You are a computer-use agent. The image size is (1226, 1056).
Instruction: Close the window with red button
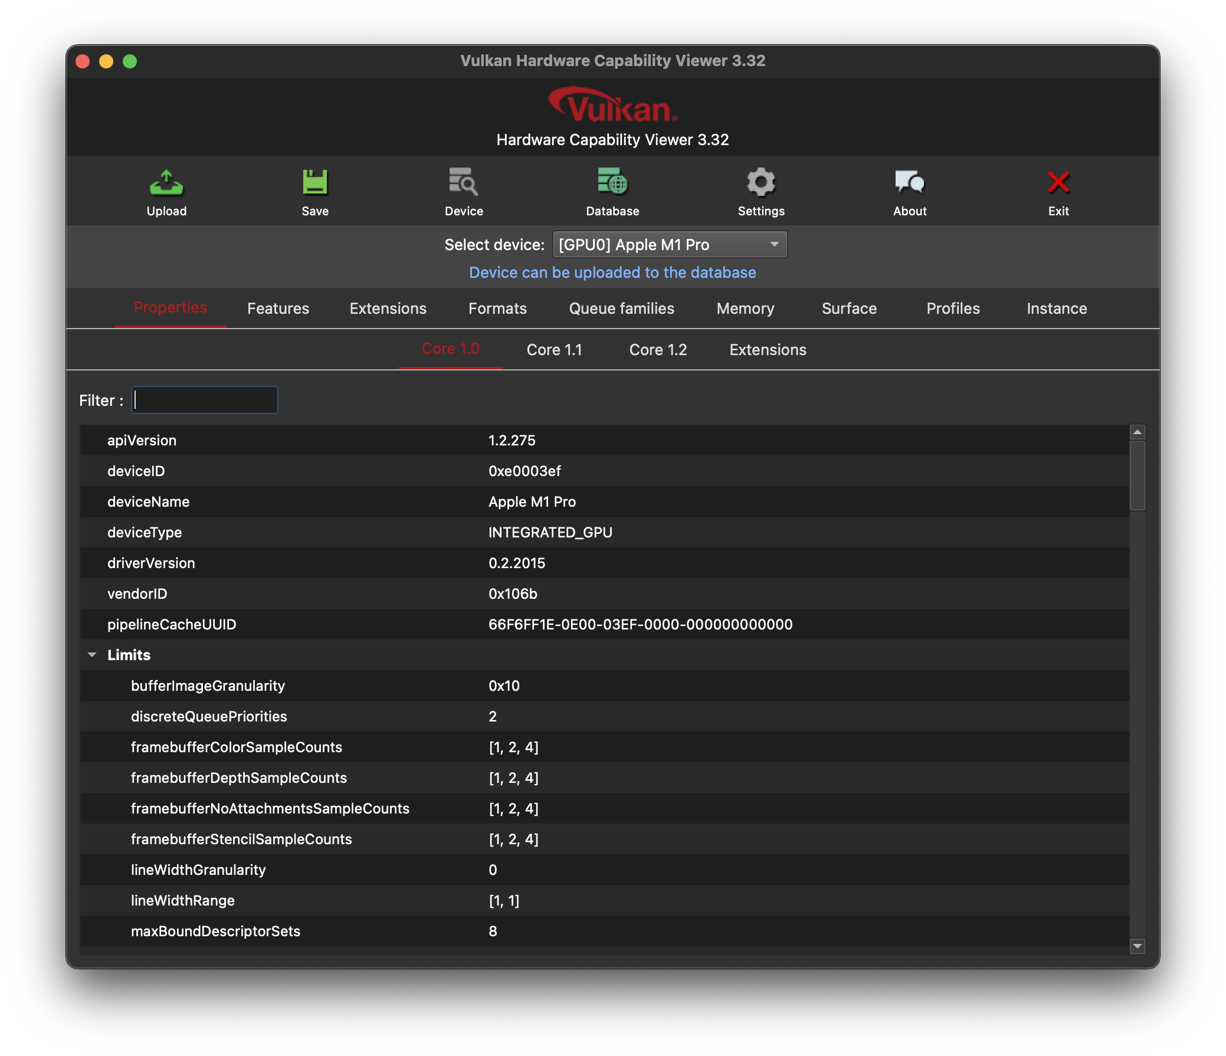83,61
